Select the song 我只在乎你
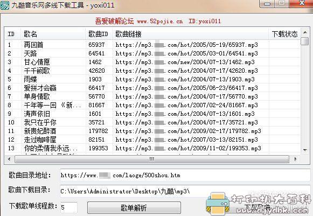This screenshot has height=216, width=313. click(x=40, y=122)
